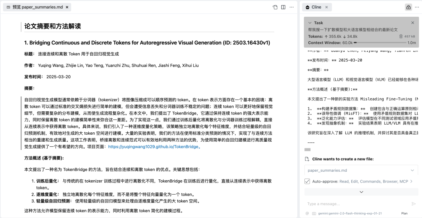Click the Bridging Continuous and Discrete Tokens heading

coord(147,43)
